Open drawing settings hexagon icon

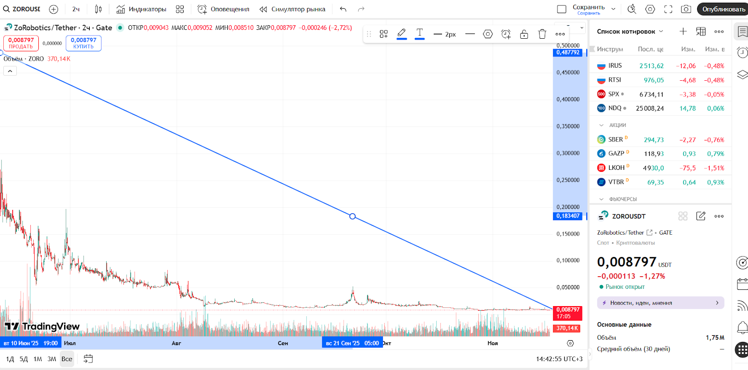click(488, 34)
